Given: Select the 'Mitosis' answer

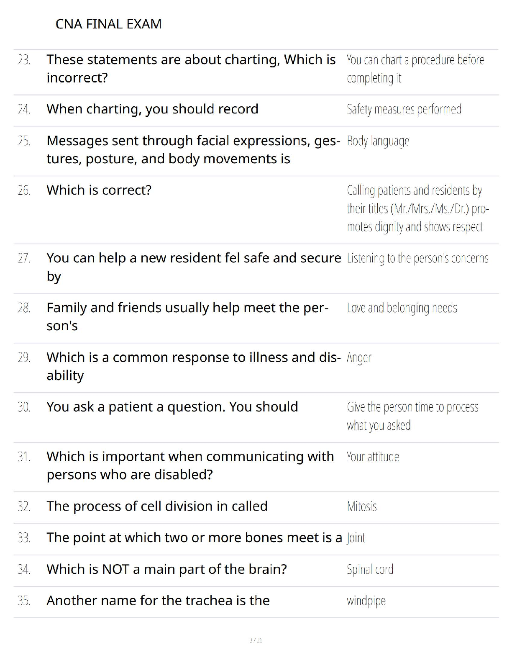Looking at the screenshot, I should pos(362,506).
